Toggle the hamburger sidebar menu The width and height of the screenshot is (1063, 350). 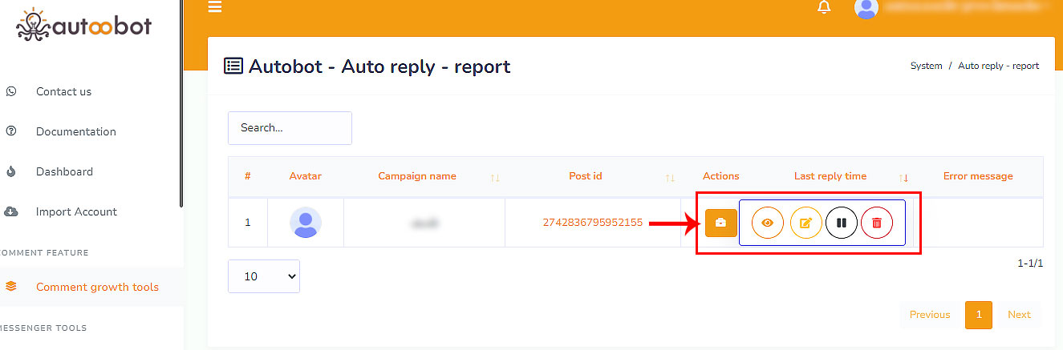click(214, 8)
